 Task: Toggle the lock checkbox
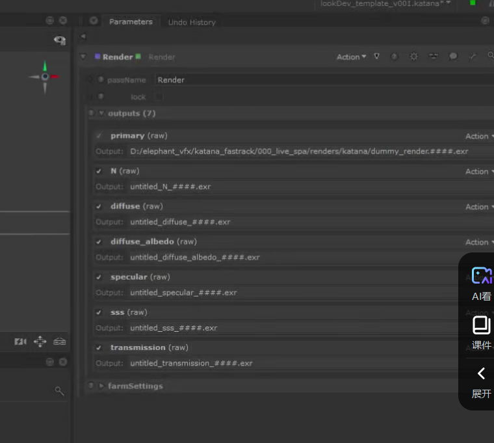[x=159, y=97]
